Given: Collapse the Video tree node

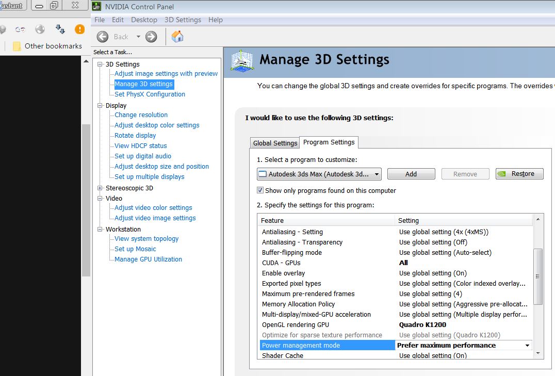Looking at the screenshot, I should (100, 198).
